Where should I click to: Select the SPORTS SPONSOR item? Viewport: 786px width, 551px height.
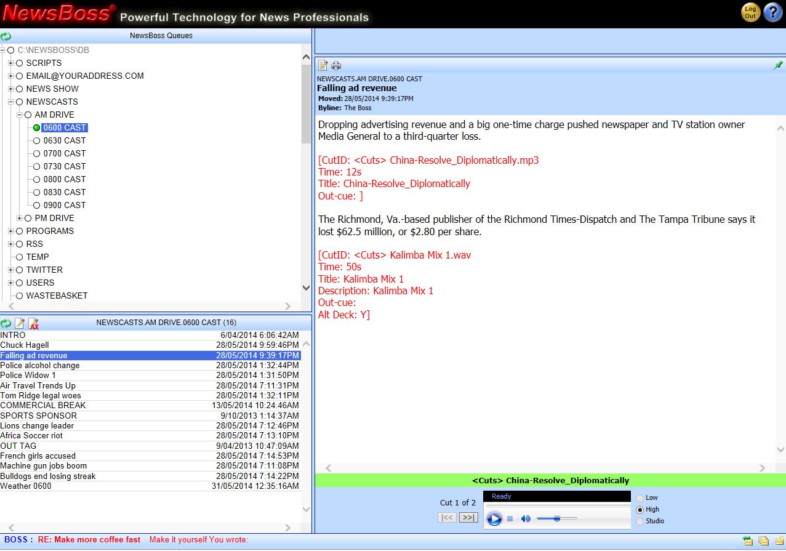coord(150,416)
